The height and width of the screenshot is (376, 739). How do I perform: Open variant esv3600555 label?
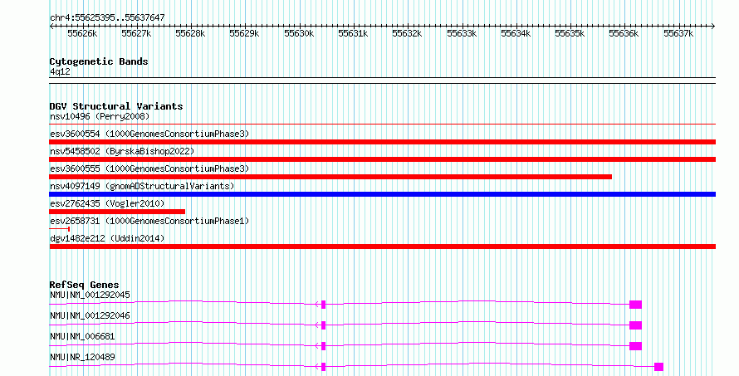tap(149, 168)
